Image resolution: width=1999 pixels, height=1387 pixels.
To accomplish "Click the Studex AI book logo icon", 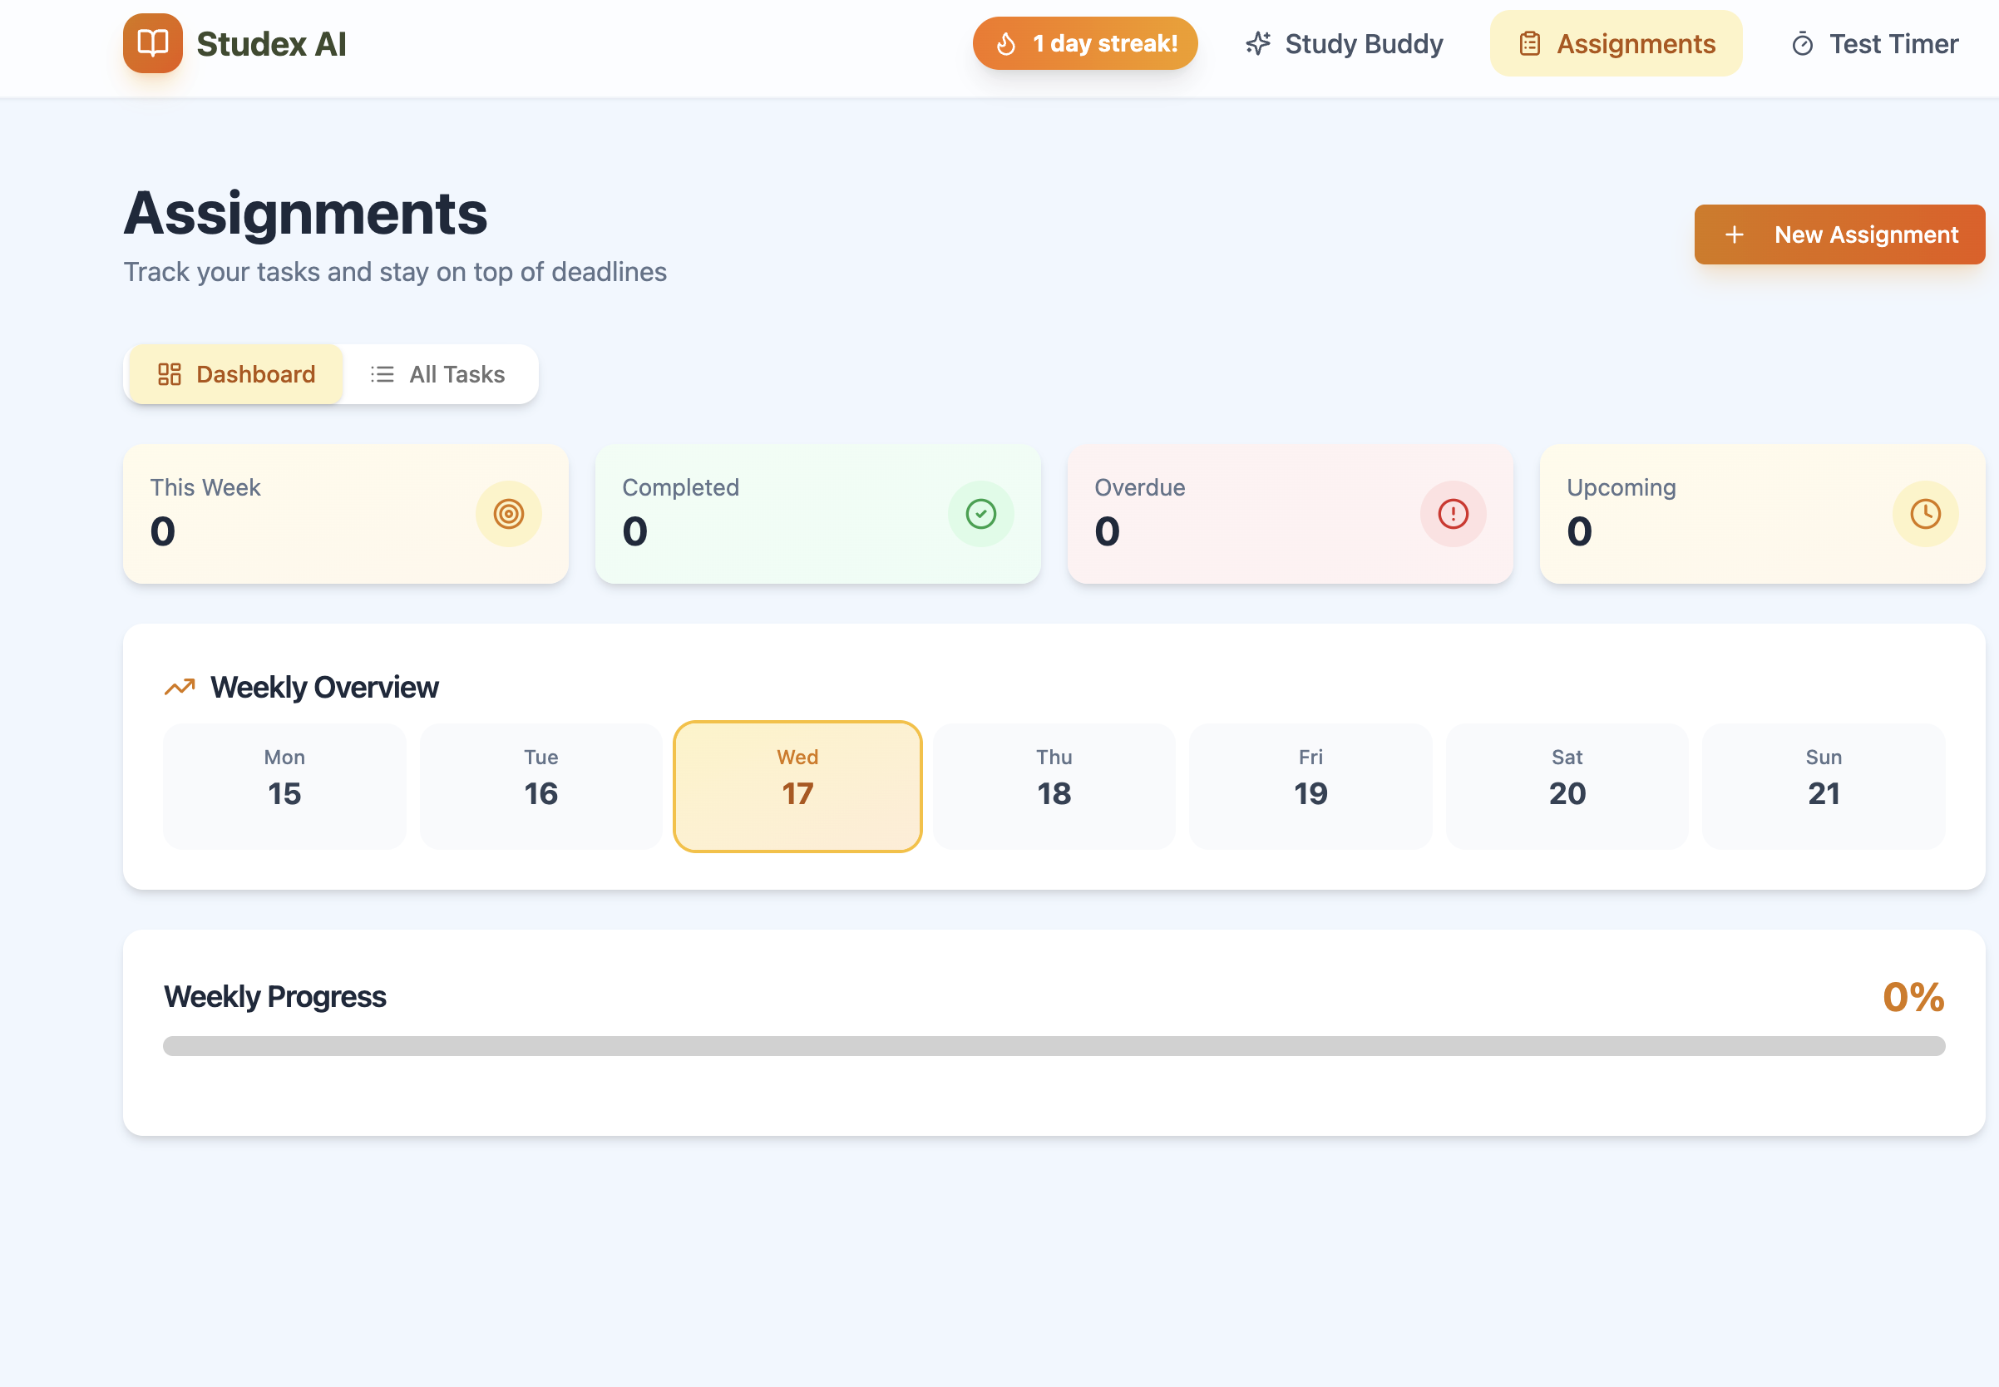I will click(x=152, y=43).
